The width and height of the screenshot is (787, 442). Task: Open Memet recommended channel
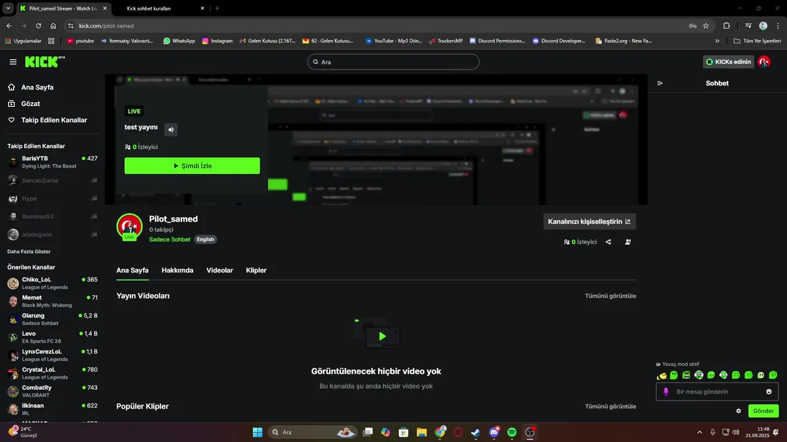52,301
